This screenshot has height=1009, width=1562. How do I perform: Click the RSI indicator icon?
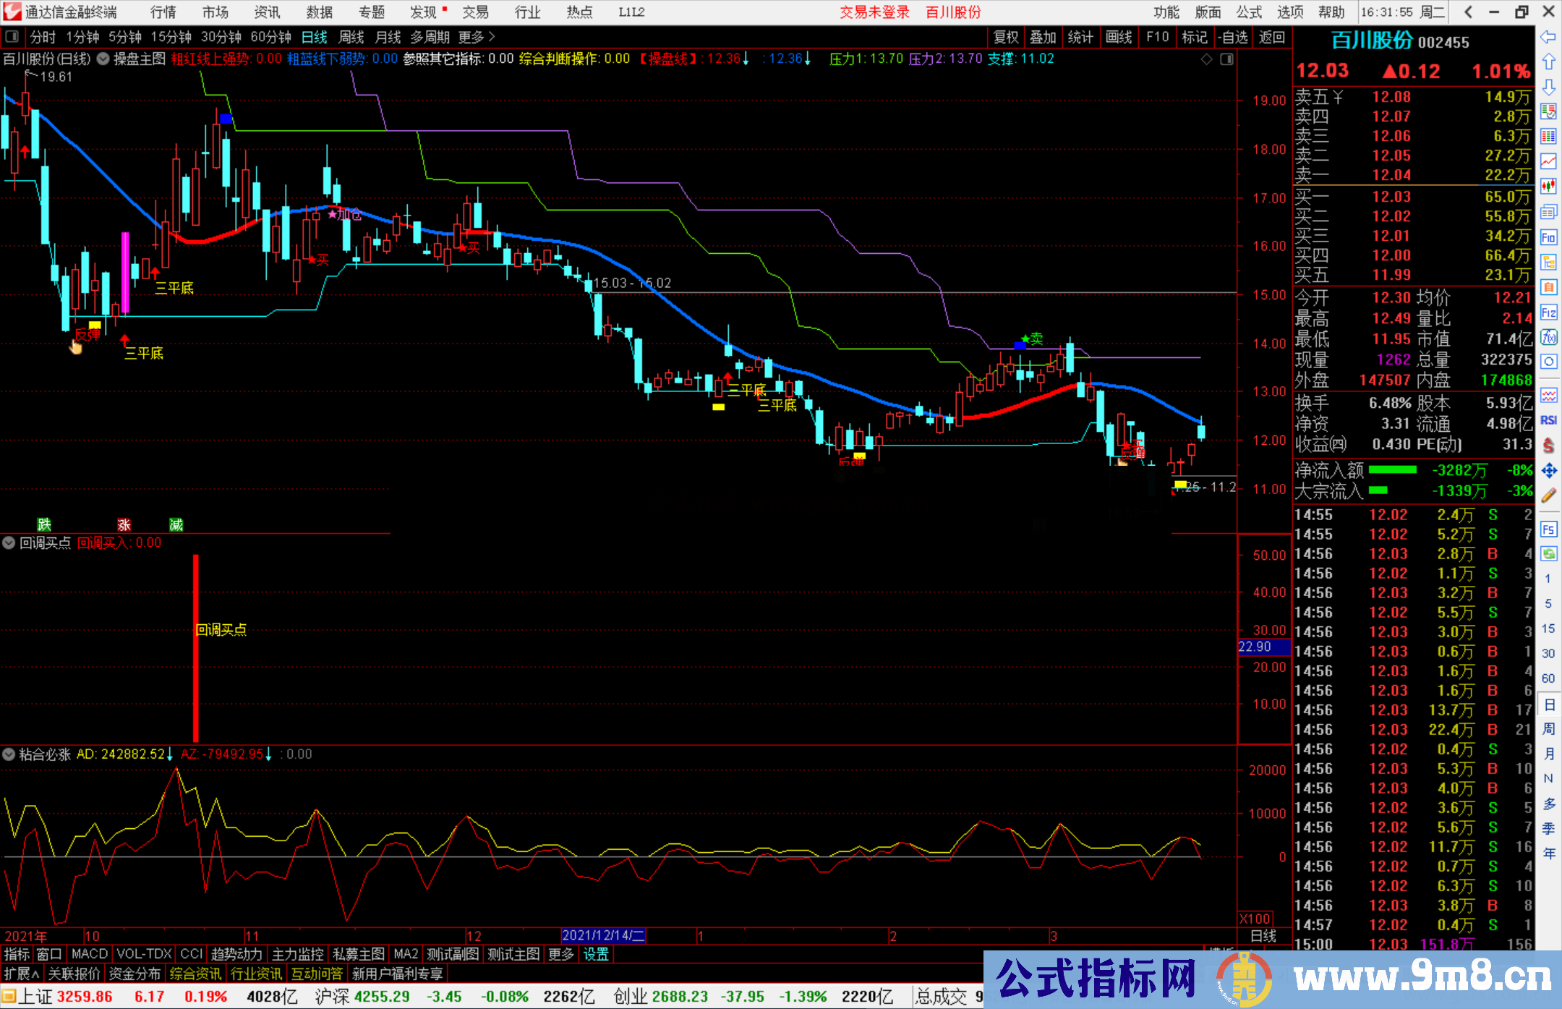[1548, 420]
